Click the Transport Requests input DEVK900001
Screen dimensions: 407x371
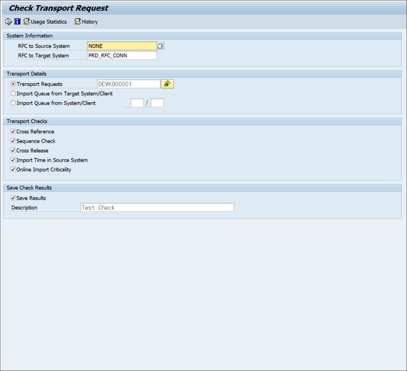pyautogui.click(x=129, y=84)
